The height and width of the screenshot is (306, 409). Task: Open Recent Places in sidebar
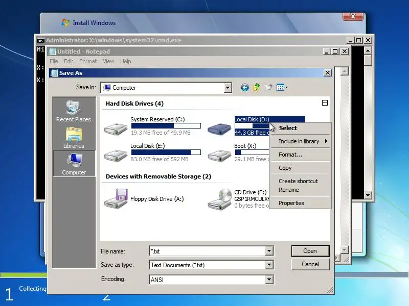(x=74, y=111)
